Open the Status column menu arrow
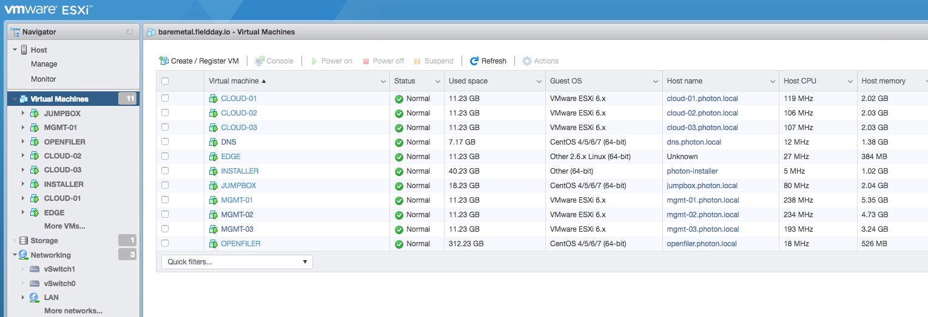Viewport: 928px width, 317px height. click(437, 82)
